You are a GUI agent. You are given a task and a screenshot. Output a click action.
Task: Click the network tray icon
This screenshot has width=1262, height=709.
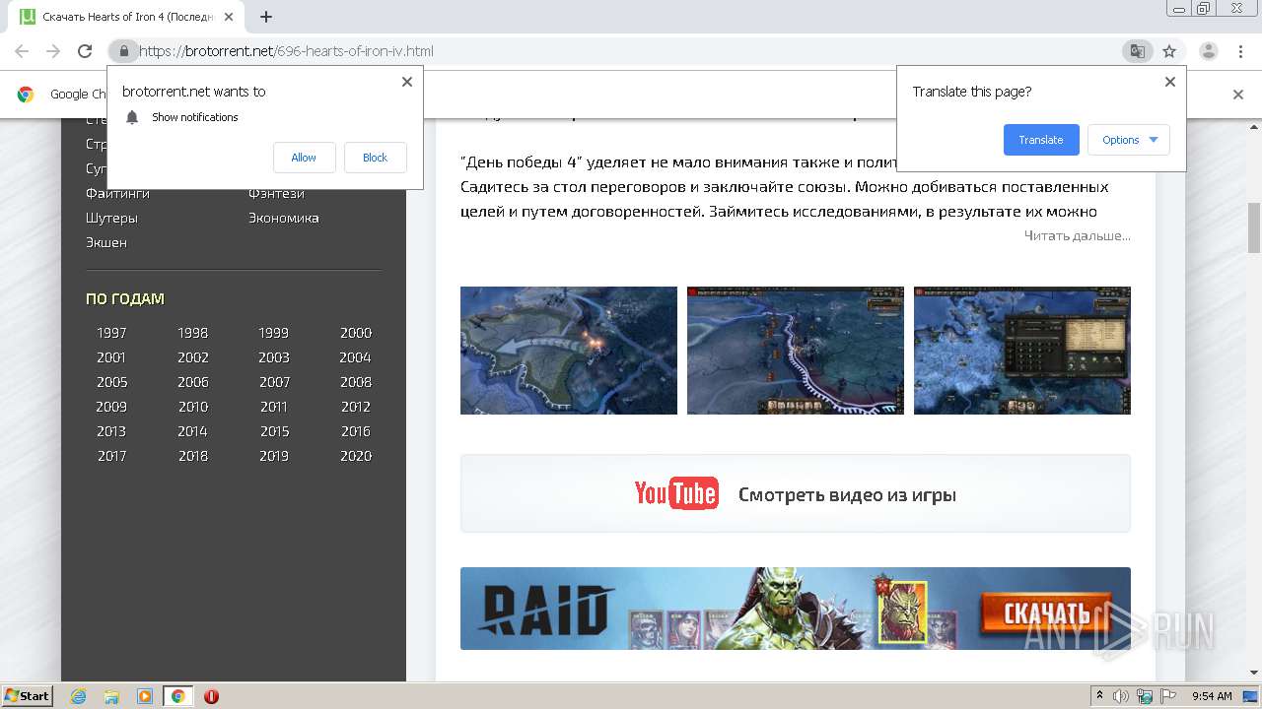(1146, 696)
